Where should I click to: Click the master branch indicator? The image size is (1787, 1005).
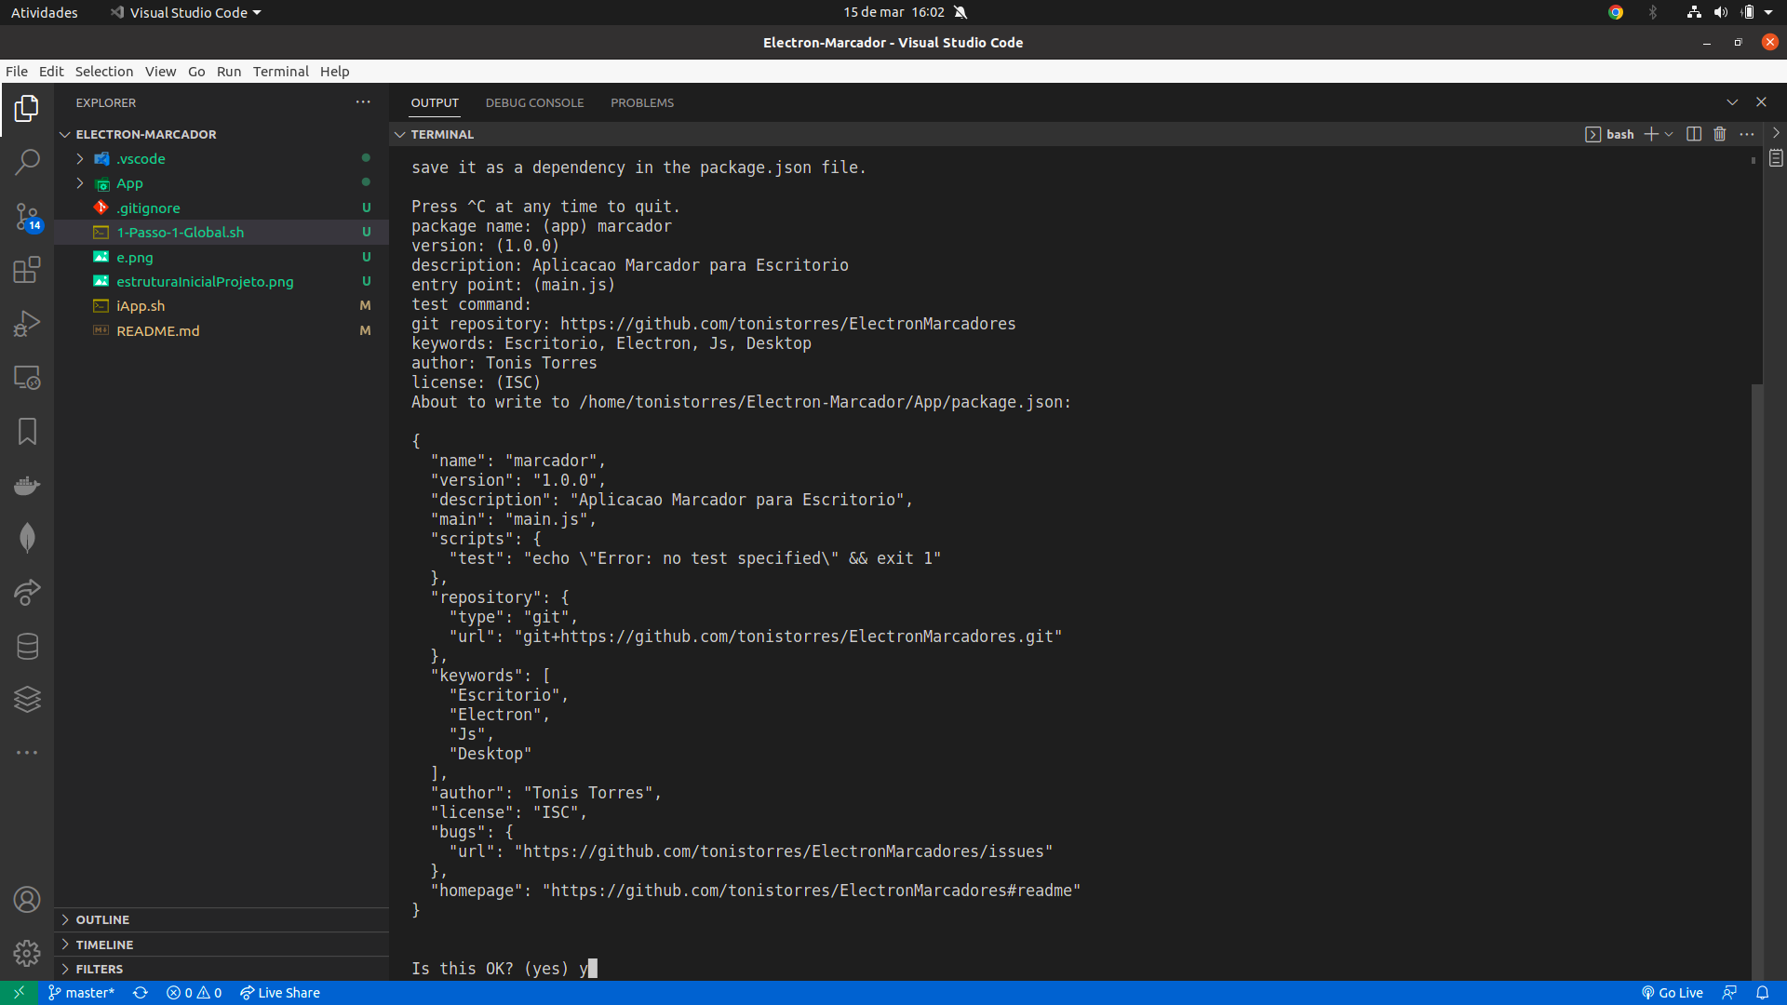tap(81, 993)
